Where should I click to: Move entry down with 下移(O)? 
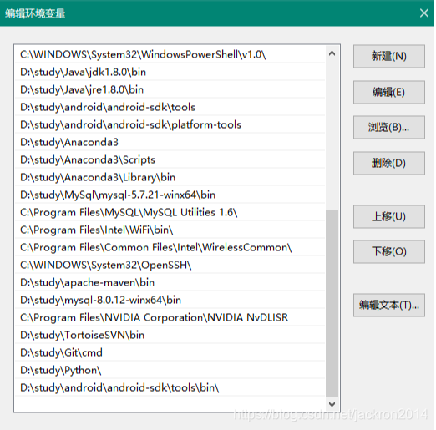point(388,251)
